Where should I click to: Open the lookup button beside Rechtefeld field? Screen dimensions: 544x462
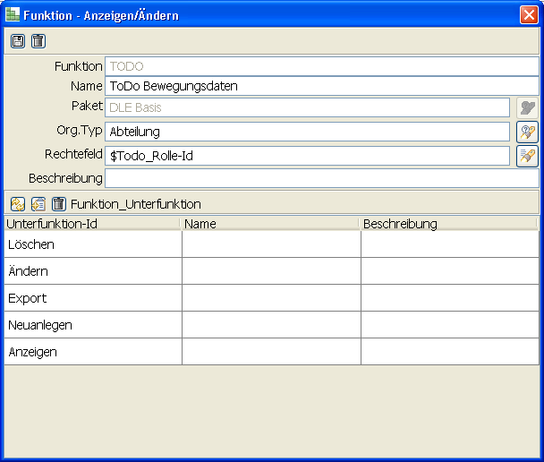click(527, 156)
